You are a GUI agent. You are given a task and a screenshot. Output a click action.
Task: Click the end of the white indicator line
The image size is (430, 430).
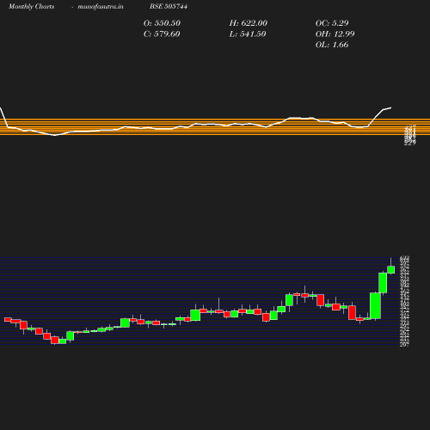tap(391, 107)
